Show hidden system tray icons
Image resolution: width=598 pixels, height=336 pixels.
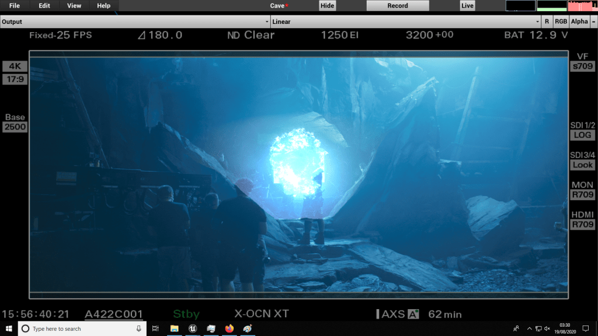(x=529, y=329)
